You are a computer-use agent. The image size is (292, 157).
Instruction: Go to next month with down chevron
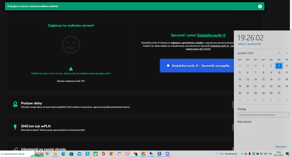(287, 53)
